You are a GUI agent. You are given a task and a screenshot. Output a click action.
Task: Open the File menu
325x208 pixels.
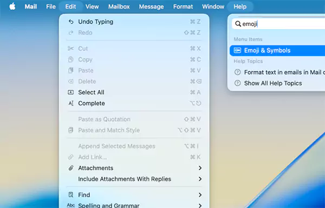[x=51, y=6]
